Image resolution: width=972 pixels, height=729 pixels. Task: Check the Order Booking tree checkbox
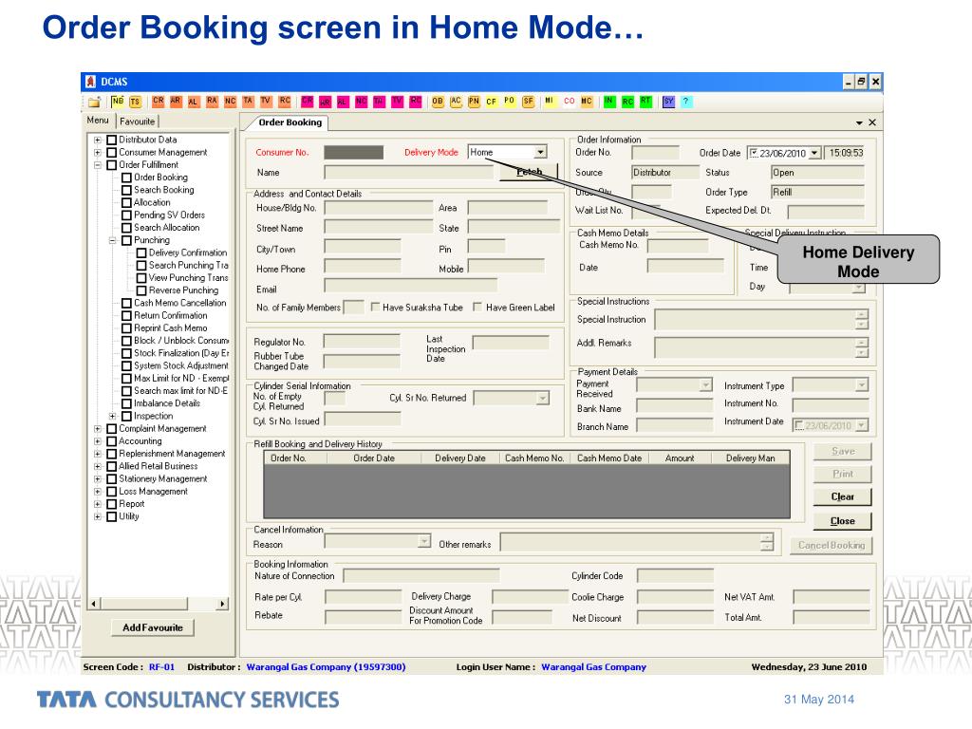(126, 178)
